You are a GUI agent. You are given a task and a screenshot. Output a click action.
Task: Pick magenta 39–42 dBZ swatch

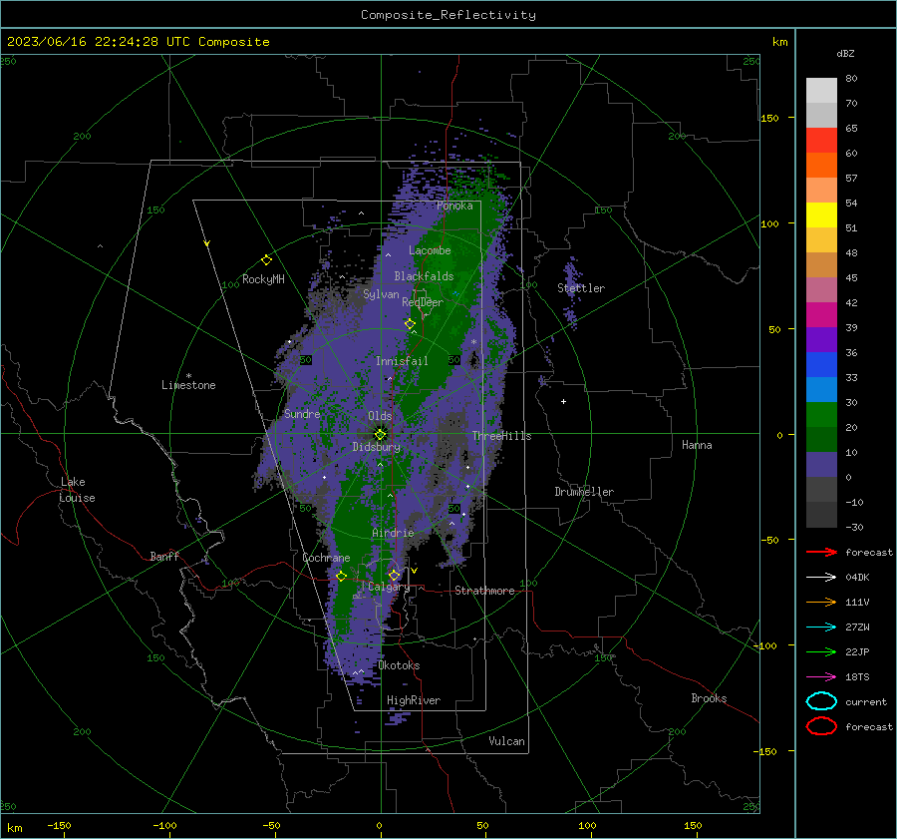[x=821, y=314]
